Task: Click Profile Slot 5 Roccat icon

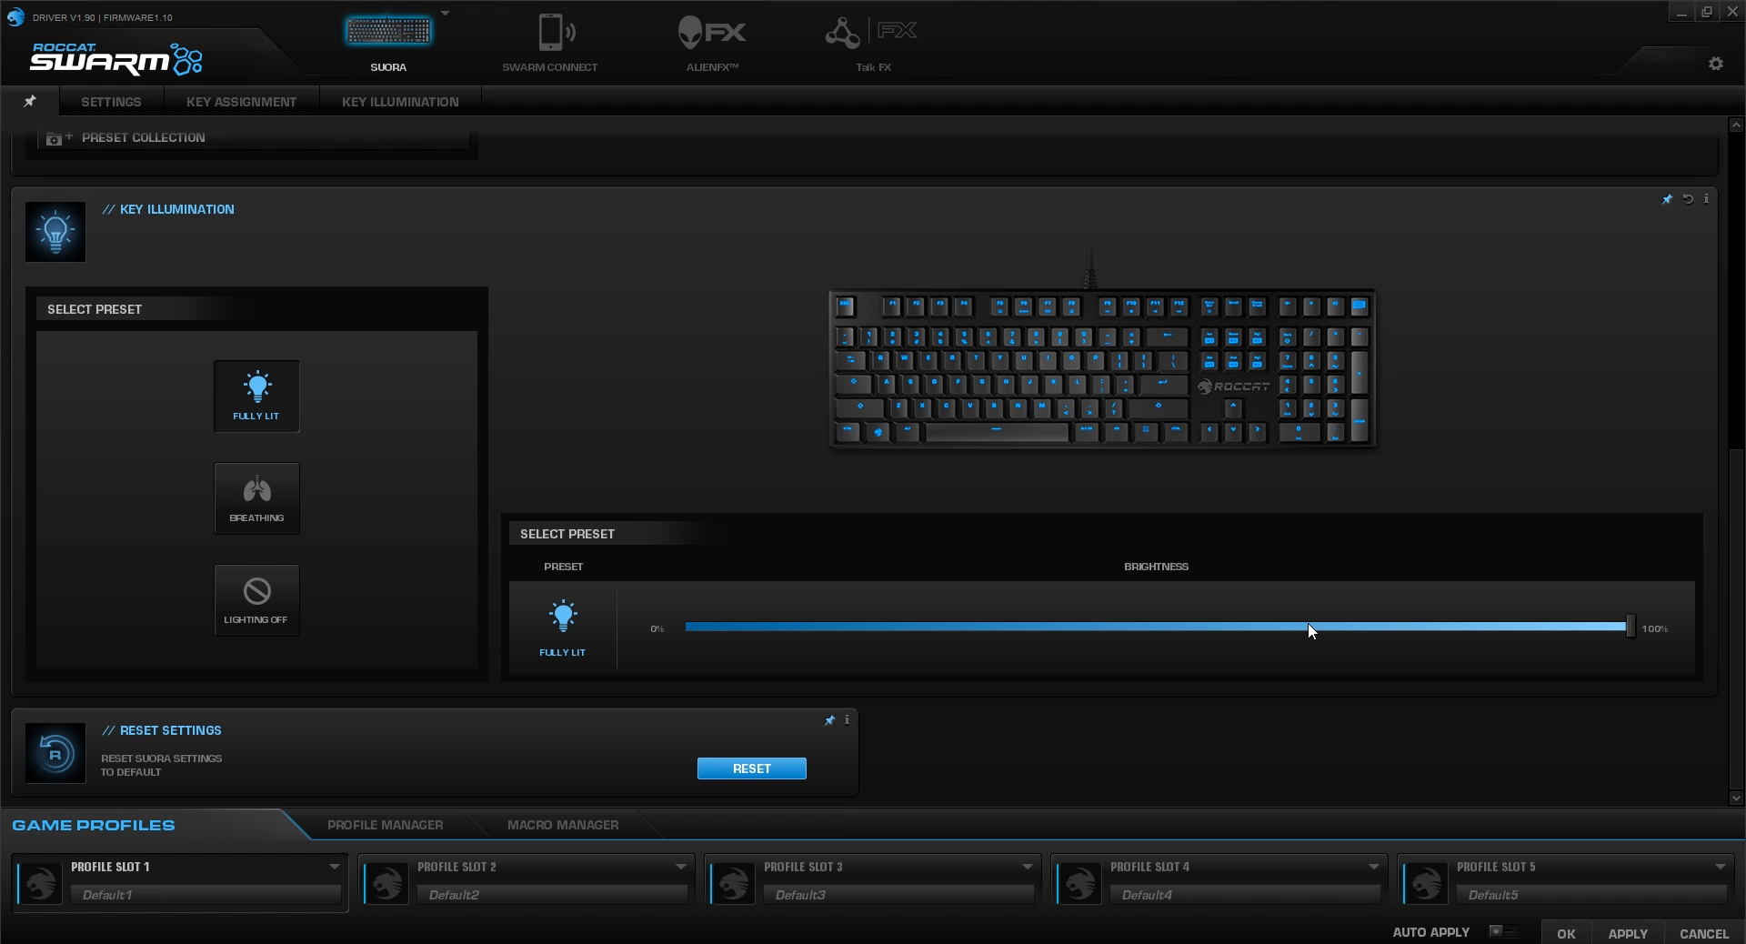Action: [x=1427, y=882]
